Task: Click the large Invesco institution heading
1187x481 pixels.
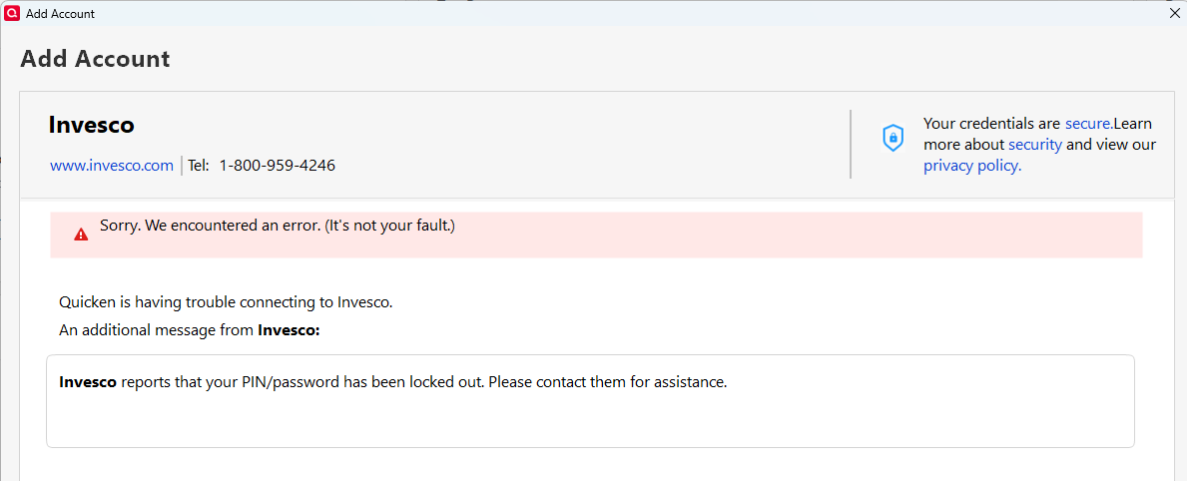Action: [x=91, y=125]
